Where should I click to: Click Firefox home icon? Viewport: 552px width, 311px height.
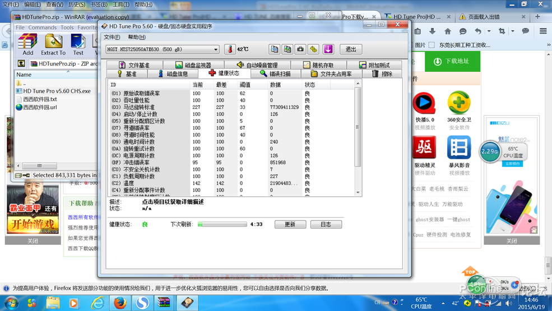coord(447,31)
